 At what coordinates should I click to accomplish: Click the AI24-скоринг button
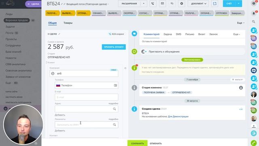click(x=117, y=34)
